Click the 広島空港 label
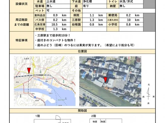Screen dimensions: 165x123 click(40, 25)
